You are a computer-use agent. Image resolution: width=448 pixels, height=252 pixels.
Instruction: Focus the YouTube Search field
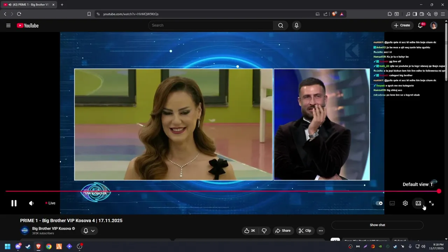pos(211,25)
